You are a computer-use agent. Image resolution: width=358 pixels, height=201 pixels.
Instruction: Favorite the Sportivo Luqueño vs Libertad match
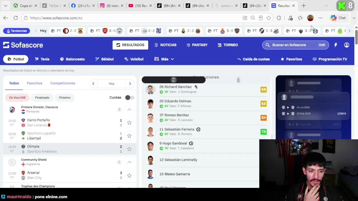click(129, 136)
